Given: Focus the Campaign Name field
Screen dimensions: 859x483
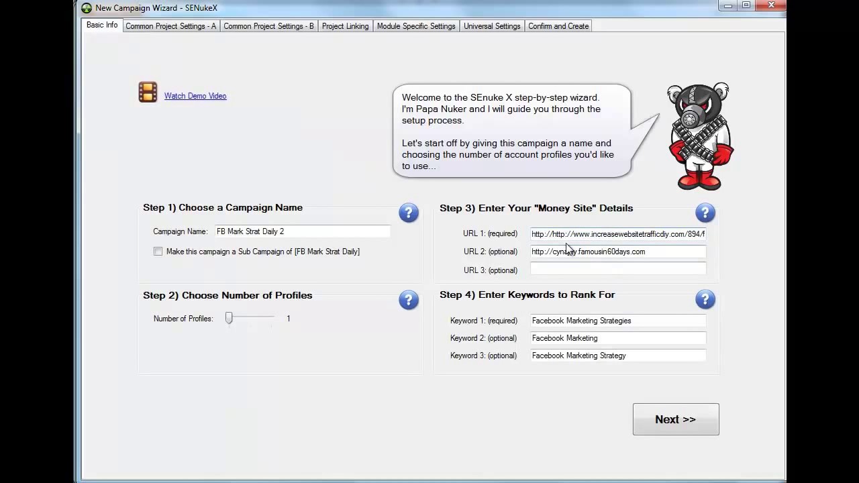Looking at the screenshot, I should pyautogui.click(x=302, y=231).
